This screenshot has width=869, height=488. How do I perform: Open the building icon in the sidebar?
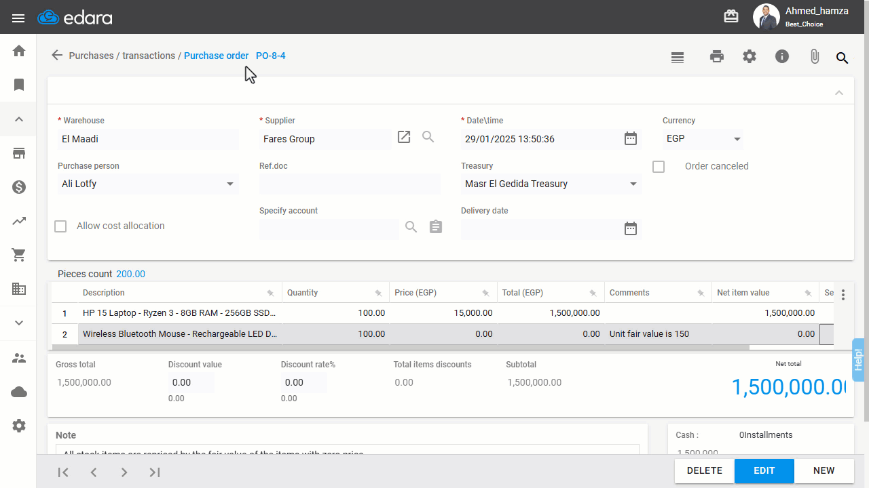click(19, 289)
